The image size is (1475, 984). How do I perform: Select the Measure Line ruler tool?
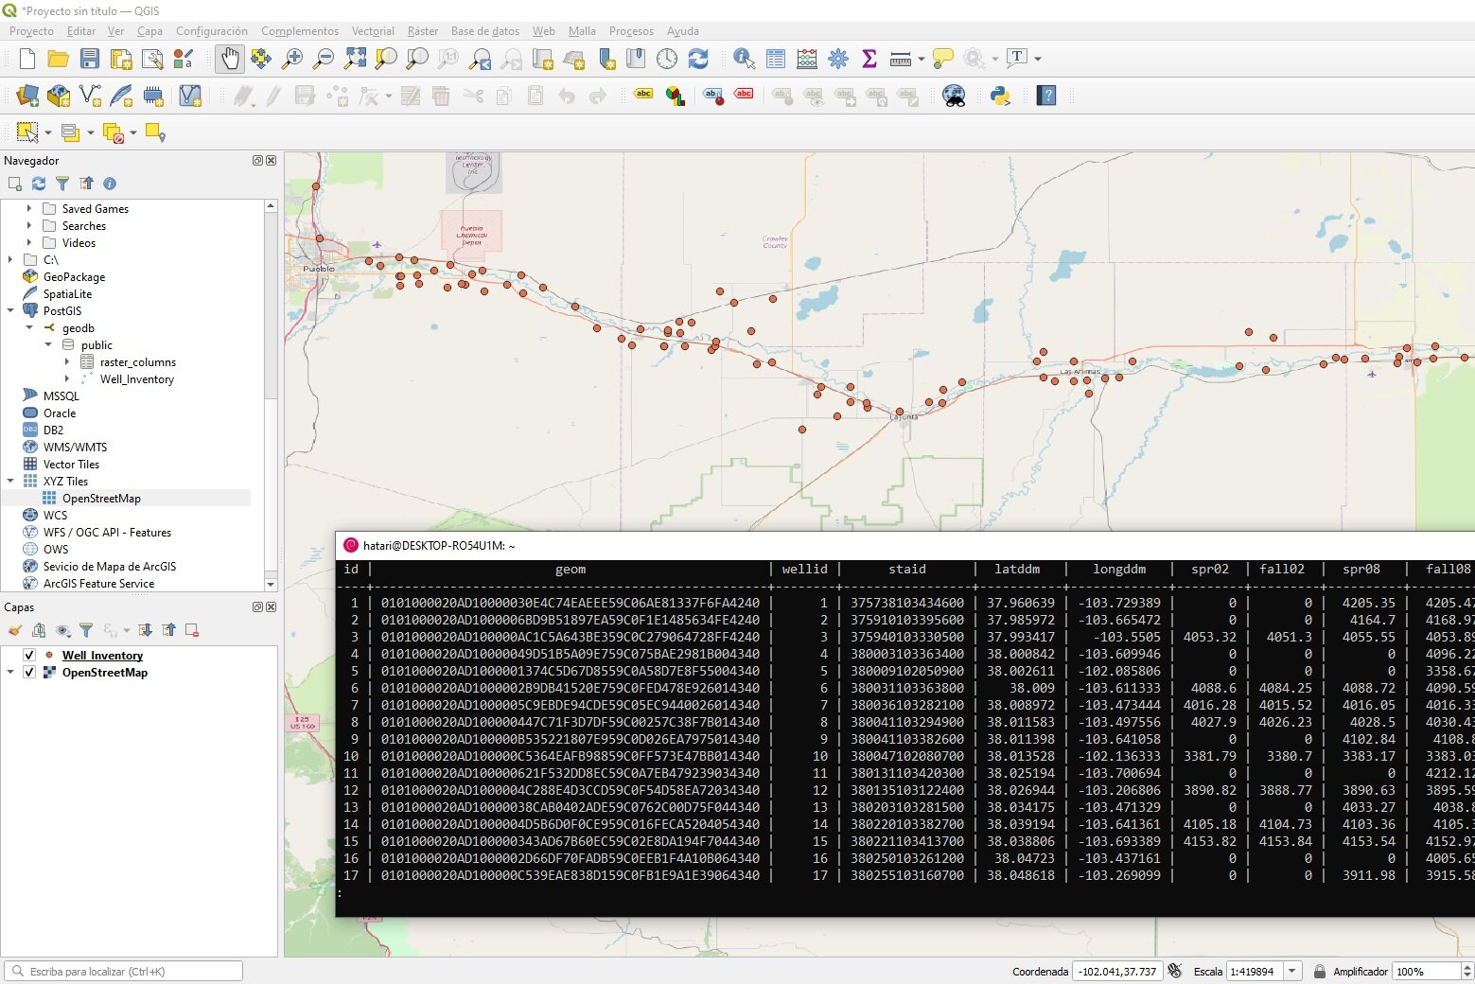point(901,59)
